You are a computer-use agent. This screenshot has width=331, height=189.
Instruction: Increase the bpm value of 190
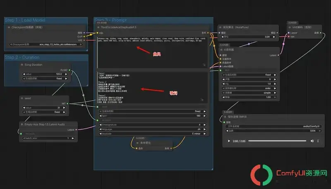[x=204, y=116]
